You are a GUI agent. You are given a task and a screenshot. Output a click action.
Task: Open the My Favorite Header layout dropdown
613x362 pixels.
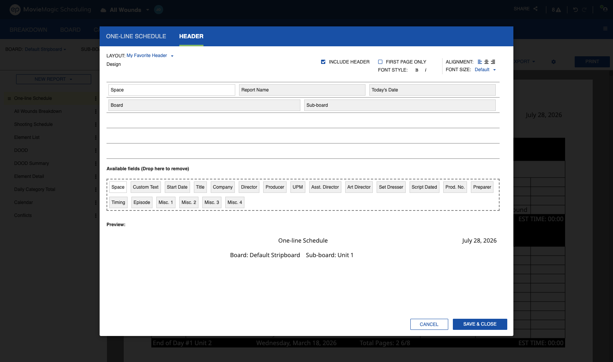point(150,55)
